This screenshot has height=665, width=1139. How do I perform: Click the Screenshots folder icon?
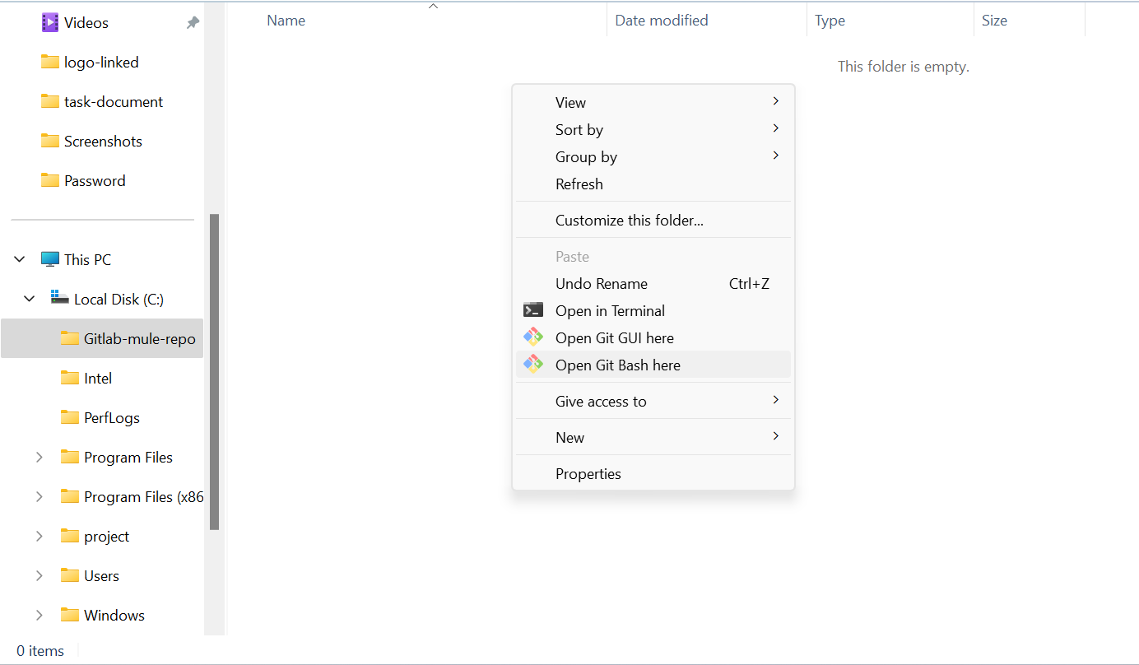[50, 141]
